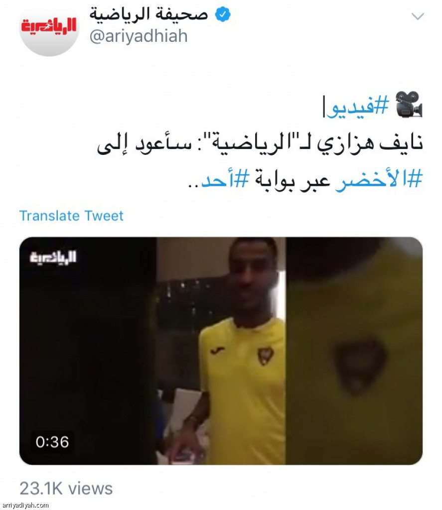Click the enlarged blurry crest panel in video

pyautogui.click(x=354, y=351)
